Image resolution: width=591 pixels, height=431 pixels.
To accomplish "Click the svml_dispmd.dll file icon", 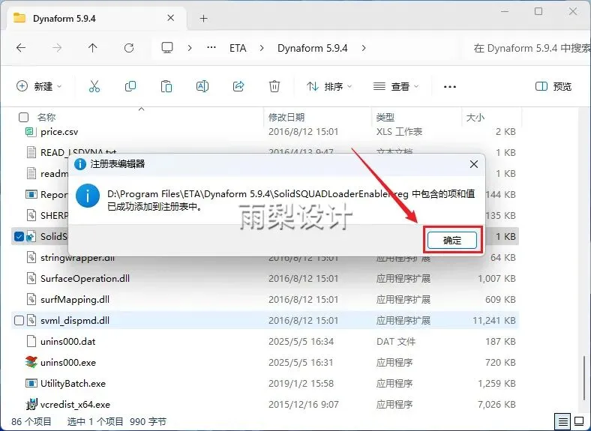I will point(31,320).
